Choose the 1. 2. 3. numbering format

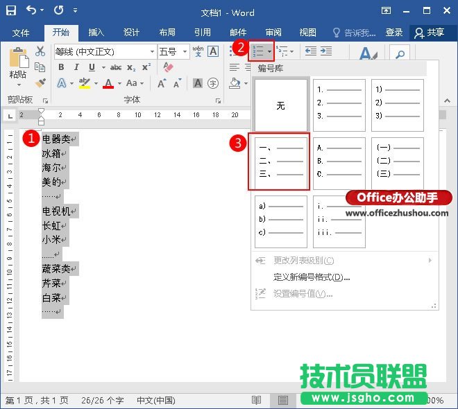[339, 105]
